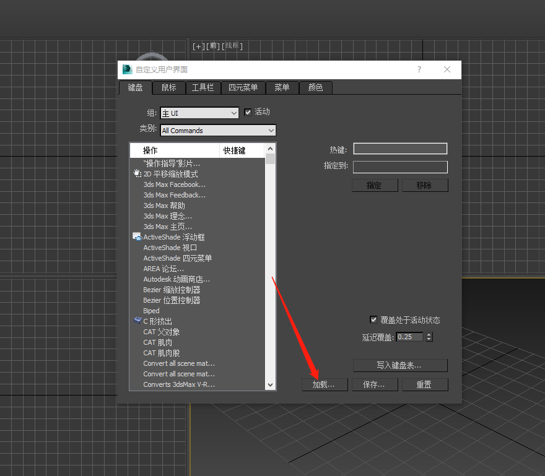545x476 pixels.
Task: Select 3ds Max Facebook... entry
Action: coord(174,184)
